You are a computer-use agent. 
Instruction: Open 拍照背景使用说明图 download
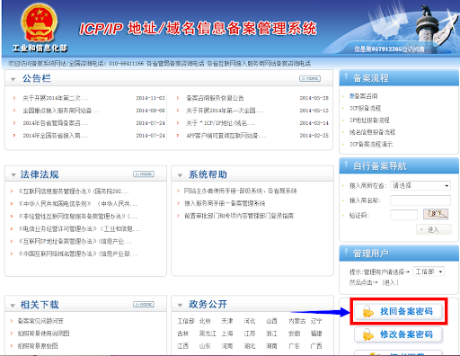[43, 334]
